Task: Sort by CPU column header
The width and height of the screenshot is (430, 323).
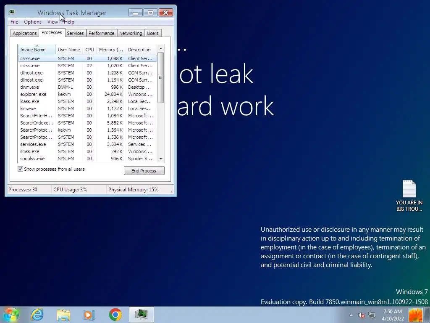Action: (89, 50)
